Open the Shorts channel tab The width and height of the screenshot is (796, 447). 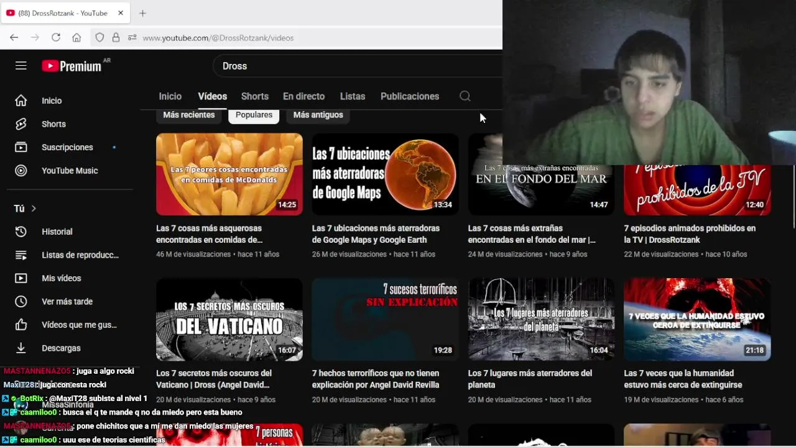pos(255,96)
